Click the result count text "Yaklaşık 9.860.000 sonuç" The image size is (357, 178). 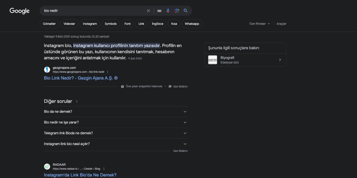(76, 37)
